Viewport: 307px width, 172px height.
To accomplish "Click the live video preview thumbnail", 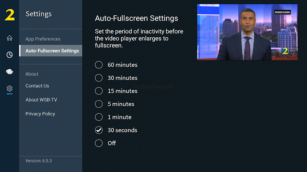I will (x=247, y=32).
